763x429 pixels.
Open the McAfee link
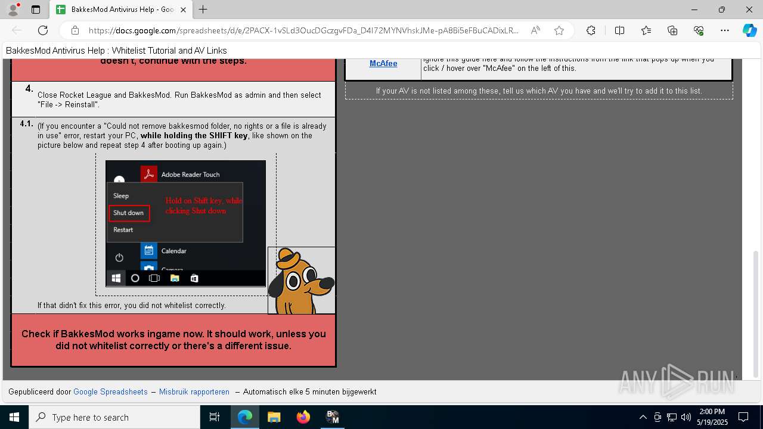click(x=383, y=63)
